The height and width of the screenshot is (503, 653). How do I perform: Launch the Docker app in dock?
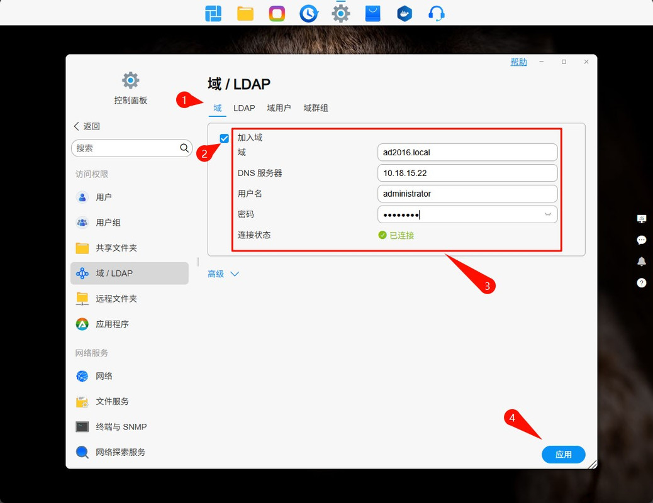405,14
